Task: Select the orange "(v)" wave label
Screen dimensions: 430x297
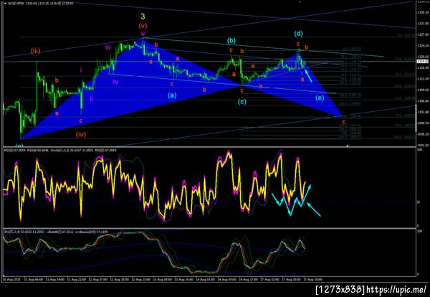Action: coord(143,26)
